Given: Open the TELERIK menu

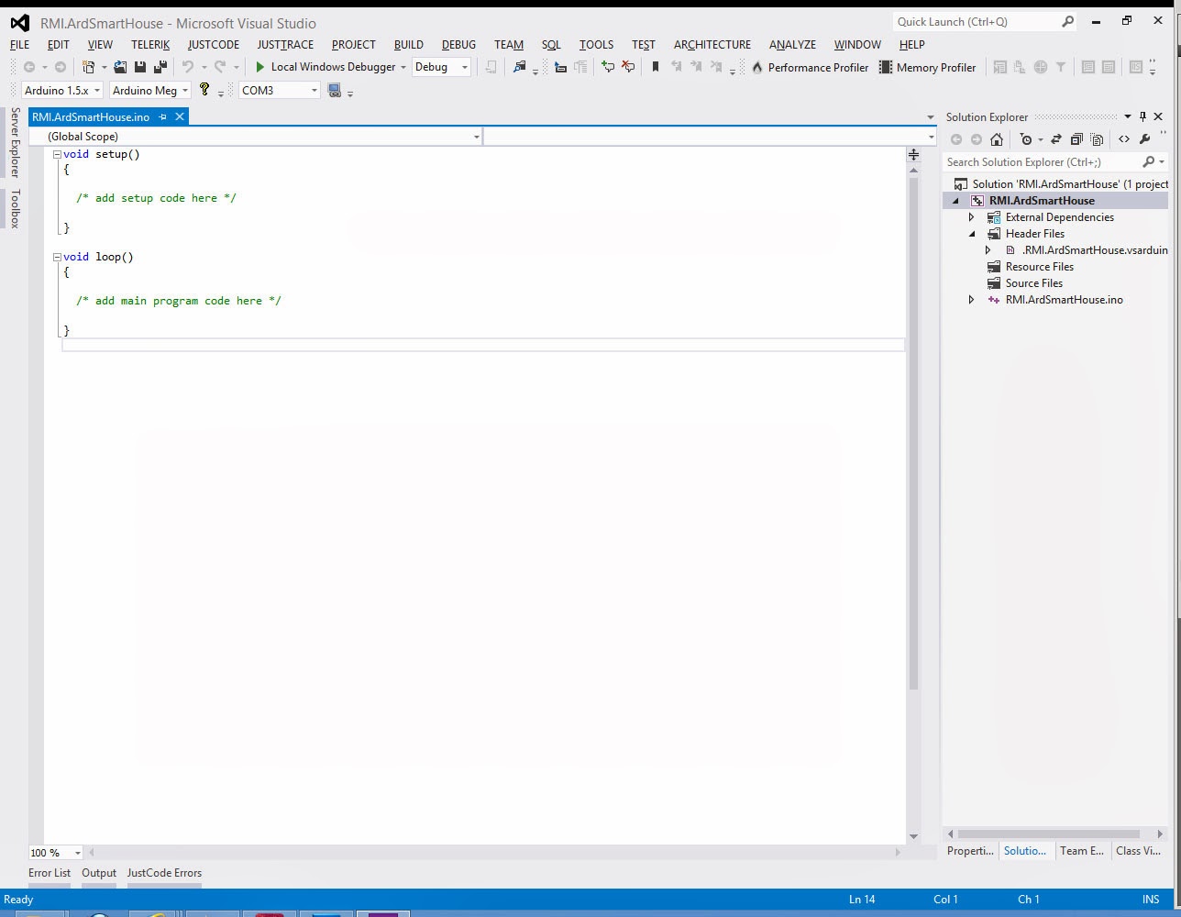Looking at the screenshot, I should [x=150, y=44].
